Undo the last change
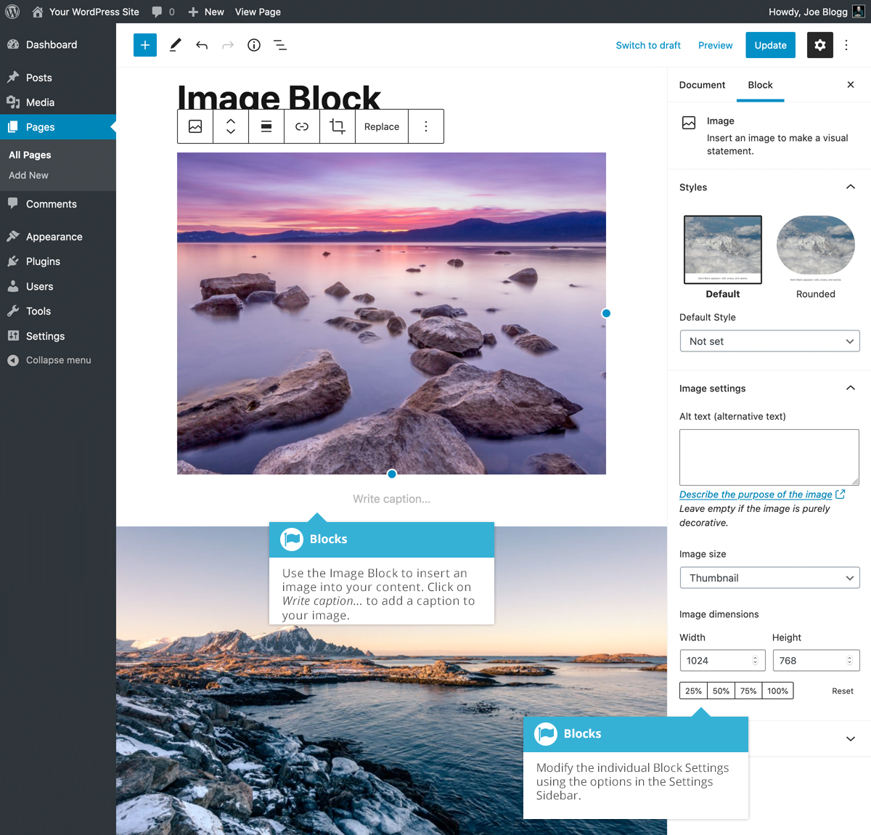Viewport: 871px width, 835px height. pos(202,44)
